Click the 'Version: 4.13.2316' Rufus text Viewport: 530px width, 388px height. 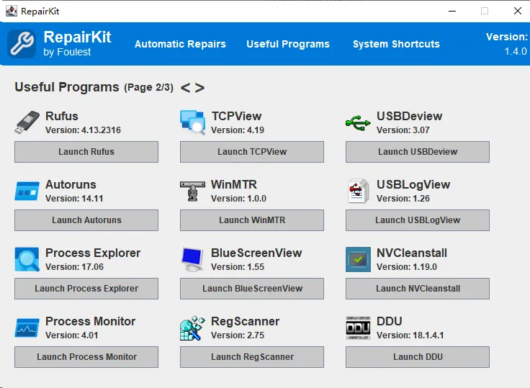tap(83, 130)
